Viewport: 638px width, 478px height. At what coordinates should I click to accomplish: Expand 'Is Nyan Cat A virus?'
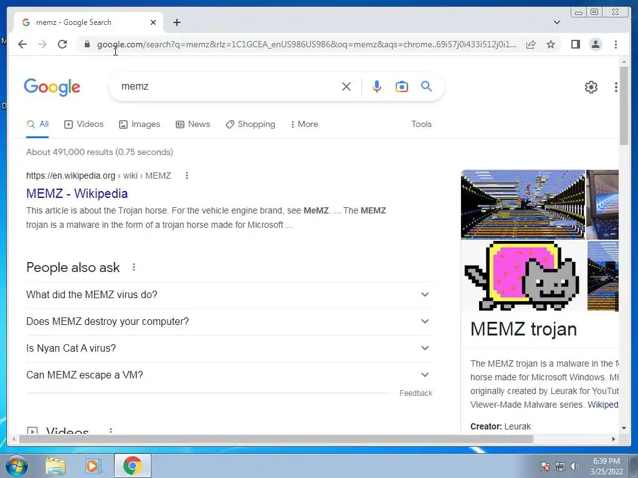[x=229, y=349]
